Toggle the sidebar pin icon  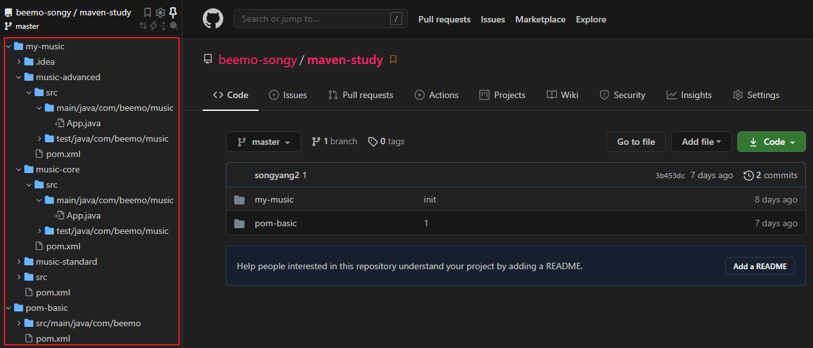pyautogui.click(x=173, y=12)
